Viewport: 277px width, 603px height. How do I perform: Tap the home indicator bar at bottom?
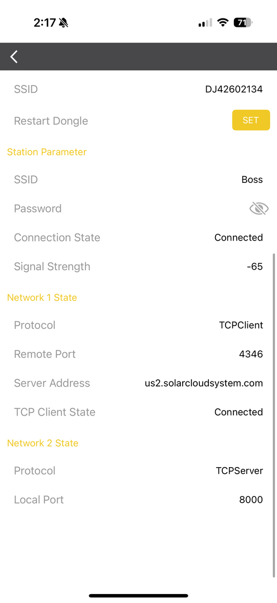(x=138, y=596)
